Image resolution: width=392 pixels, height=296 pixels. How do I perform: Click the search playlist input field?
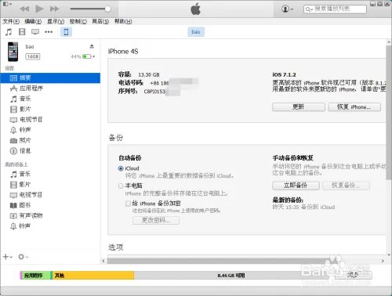335,9
